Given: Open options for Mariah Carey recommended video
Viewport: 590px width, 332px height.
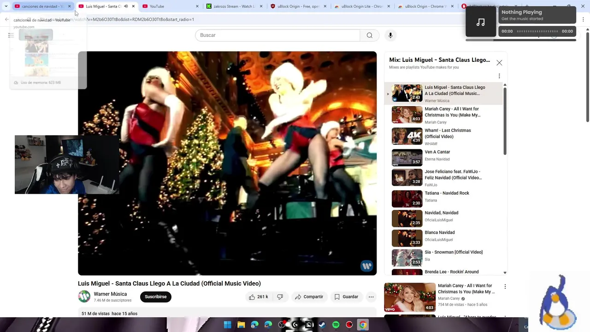Looking at the screenshot, I should (505, 286).
